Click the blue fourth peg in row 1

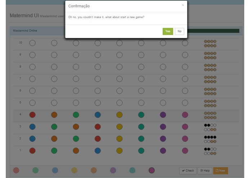98,151
